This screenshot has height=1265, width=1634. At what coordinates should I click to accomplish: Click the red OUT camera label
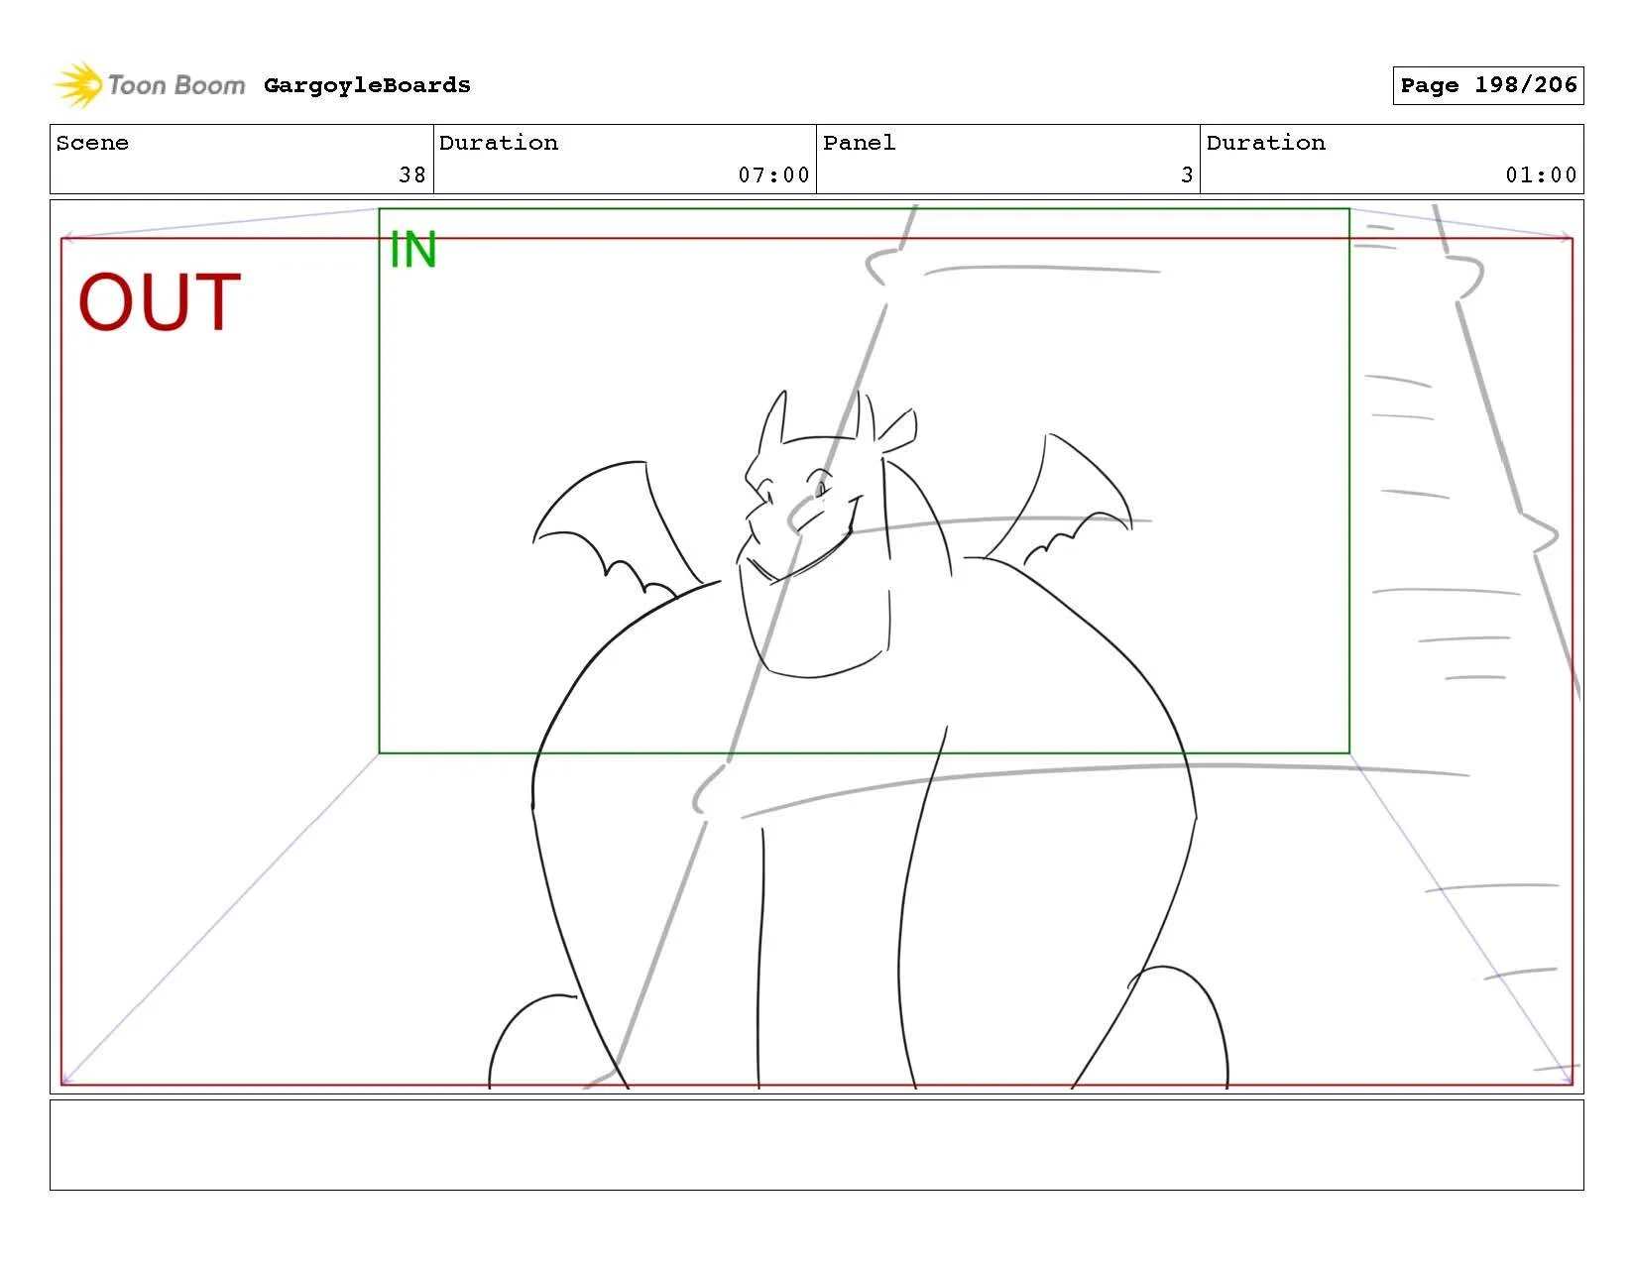pyautogui.click(x=160, y=302)
